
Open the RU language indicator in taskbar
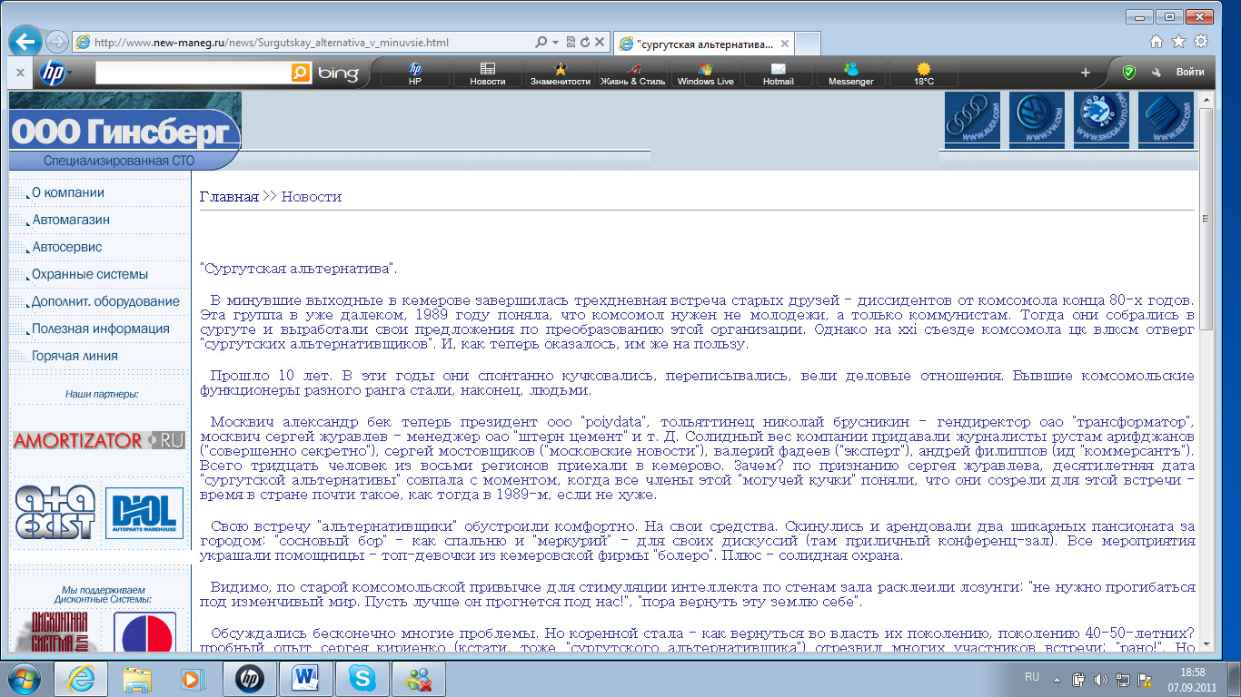pyautogui.click(x=1032, y=677)
